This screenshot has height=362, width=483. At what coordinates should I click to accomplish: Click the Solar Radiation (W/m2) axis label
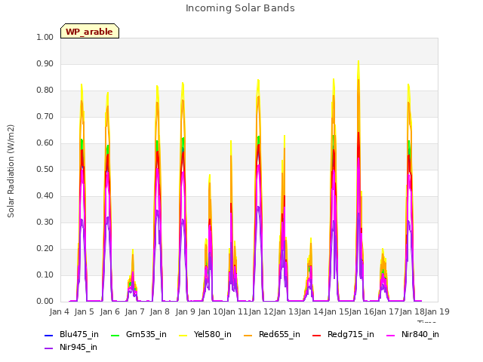click(11, 171)
